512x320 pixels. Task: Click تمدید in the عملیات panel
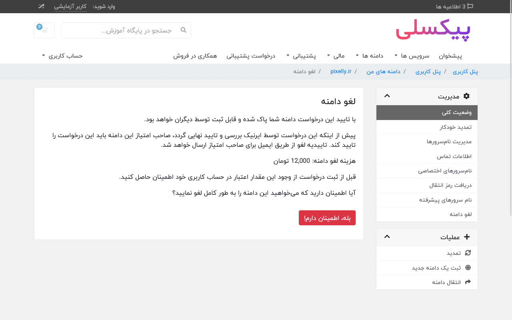[x=427, y=253]
